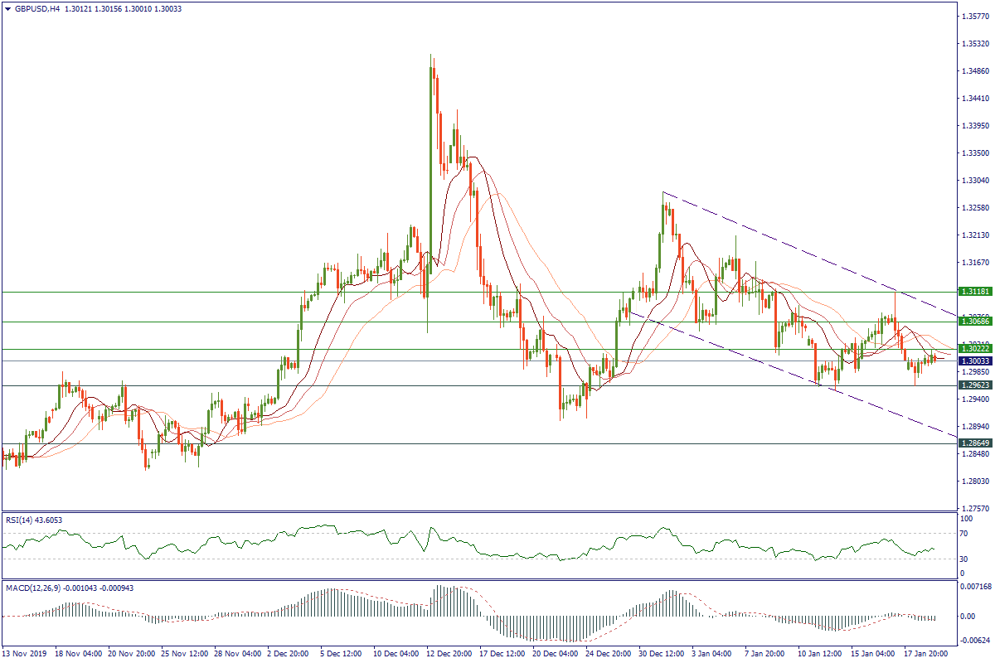Select the 1.28649 support level price tag
The image size is (995, 663).
click(x=971, y=443)
